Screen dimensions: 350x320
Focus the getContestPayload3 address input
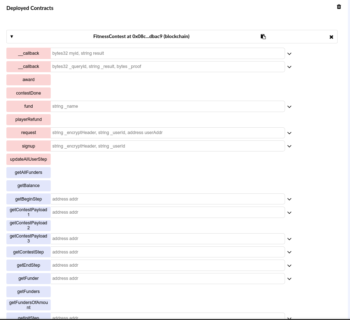(168, 239)
